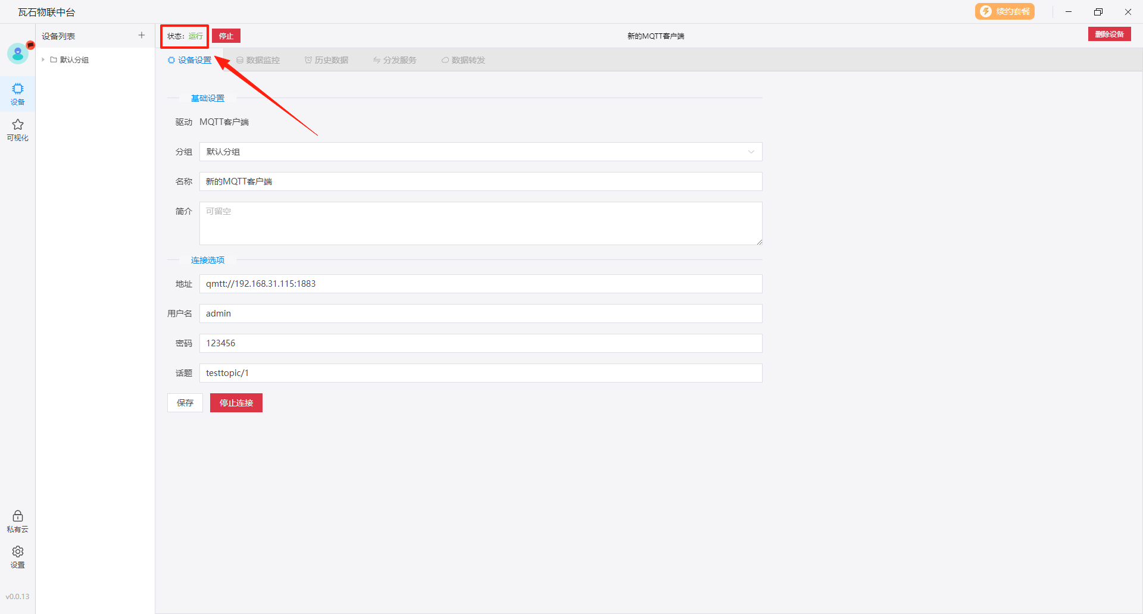Switch to the 数据监控 tab

(258, 60)
